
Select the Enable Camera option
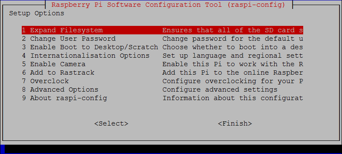tap(162, 64)
